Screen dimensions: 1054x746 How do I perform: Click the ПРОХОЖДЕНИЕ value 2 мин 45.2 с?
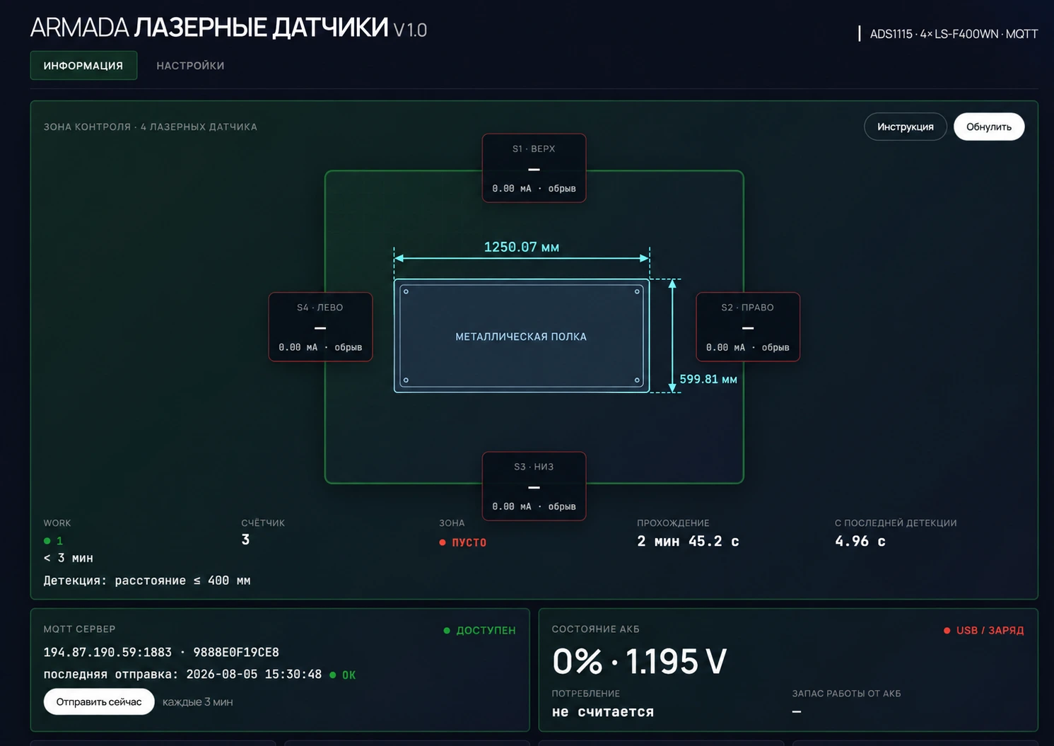point(688,541)
